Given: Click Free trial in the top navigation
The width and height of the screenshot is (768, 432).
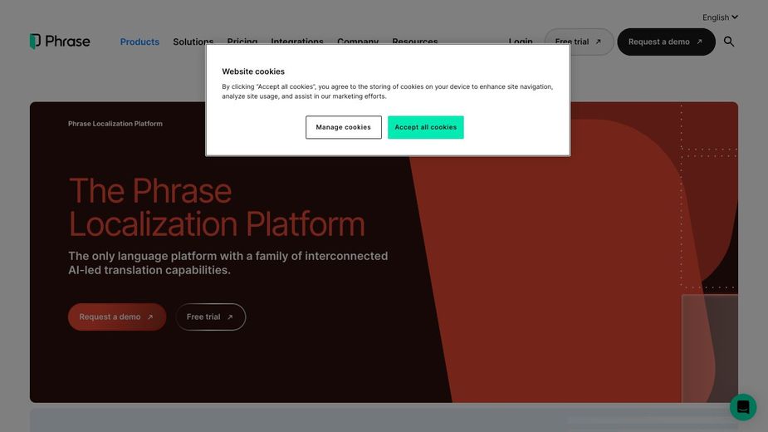Looking at the screenshot, I should 578,42.
